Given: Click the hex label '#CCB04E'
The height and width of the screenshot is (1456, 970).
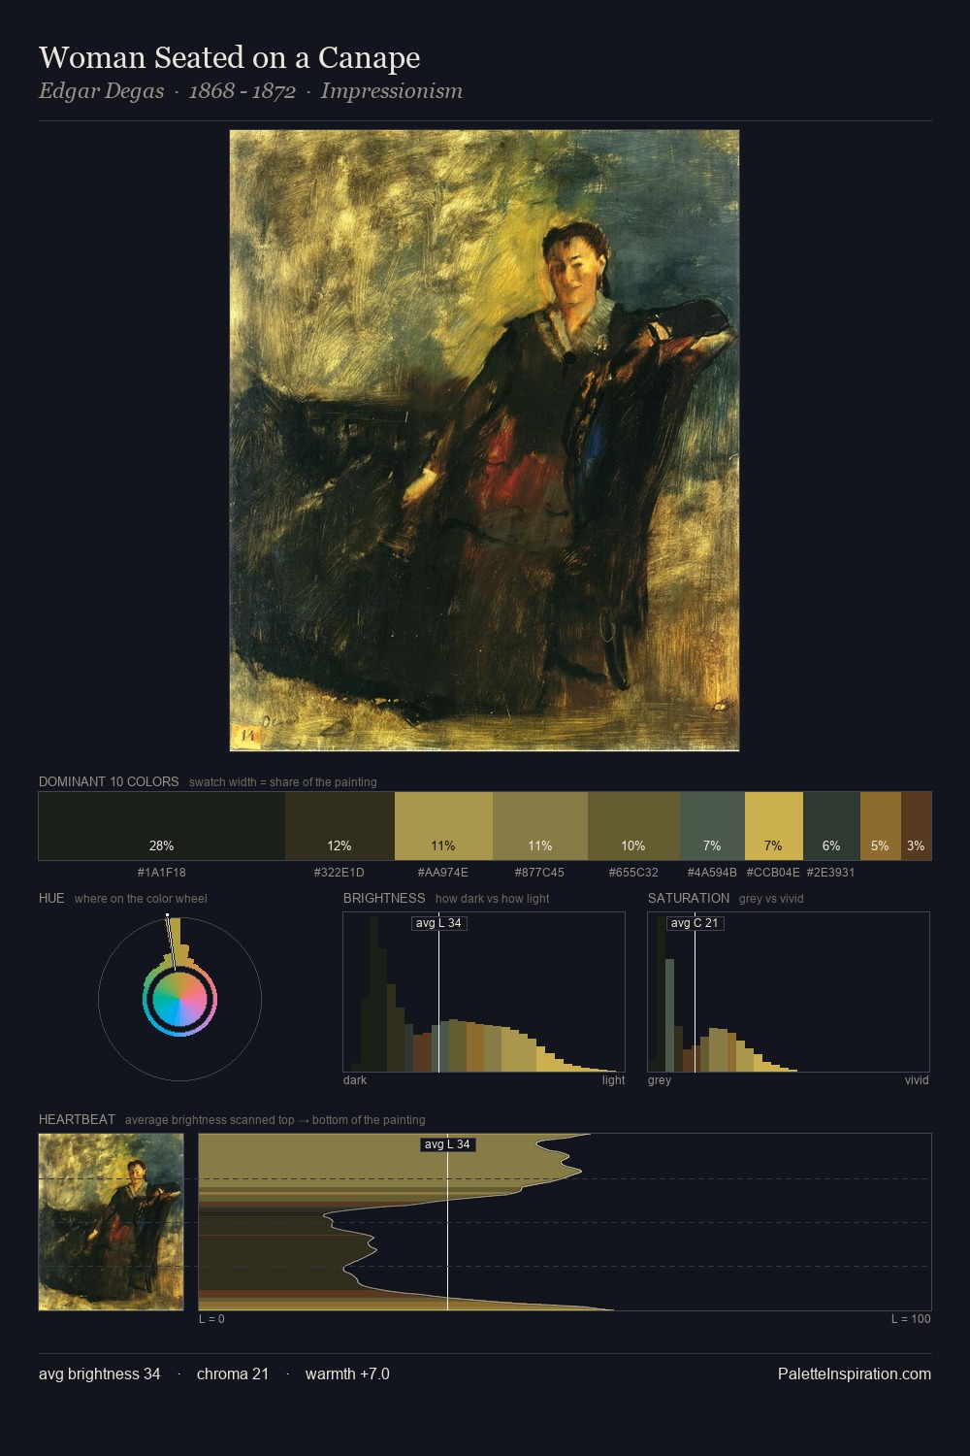Looking at the screenshot, I should tap(773, 873).
